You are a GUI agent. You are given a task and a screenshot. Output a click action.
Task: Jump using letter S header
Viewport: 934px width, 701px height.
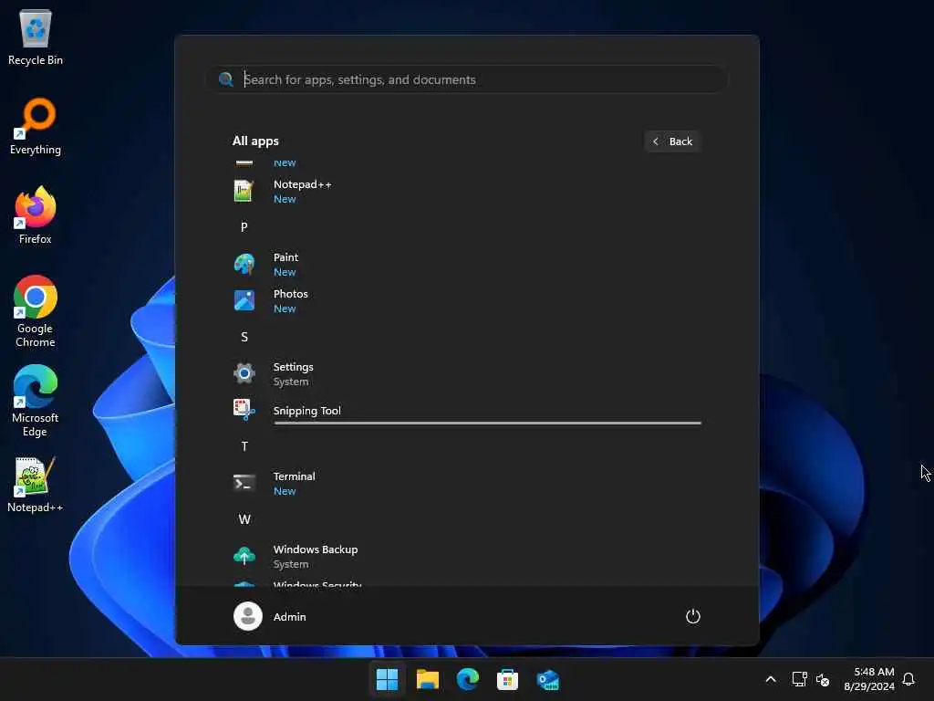click(244, 337)
